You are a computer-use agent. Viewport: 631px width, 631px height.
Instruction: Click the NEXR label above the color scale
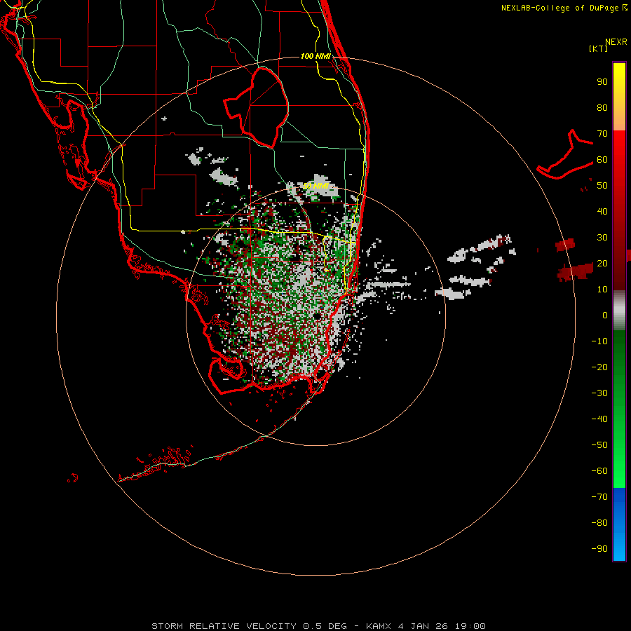tap(616, 42)
